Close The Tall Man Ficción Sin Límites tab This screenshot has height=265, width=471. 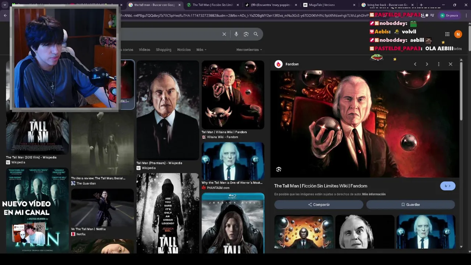point(238,5)
